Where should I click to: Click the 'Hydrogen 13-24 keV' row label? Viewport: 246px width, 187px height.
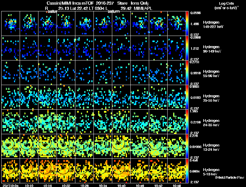point(211,147)
